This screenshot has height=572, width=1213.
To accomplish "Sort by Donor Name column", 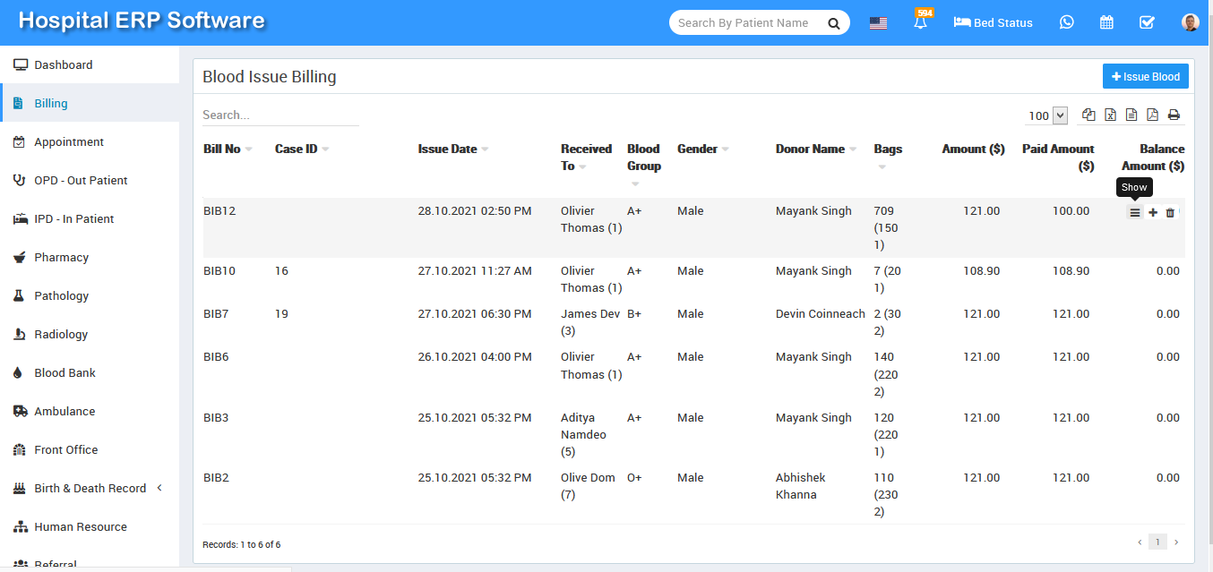I will pos(816,149).
